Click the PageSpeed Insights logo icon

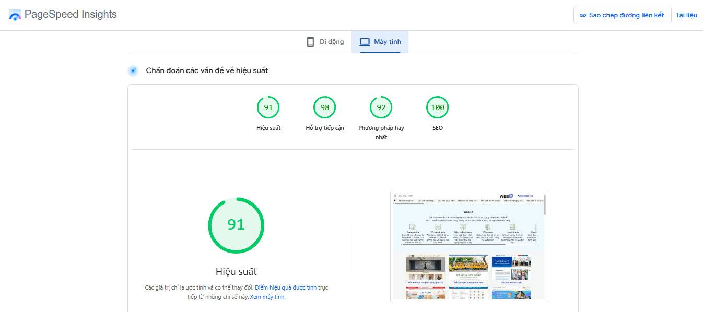[x=14, y=15]
